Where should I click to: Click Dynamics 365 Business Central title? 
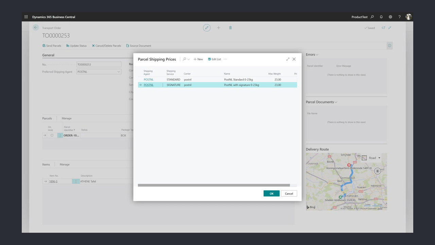pyautogui.click(x=54, y=17)
